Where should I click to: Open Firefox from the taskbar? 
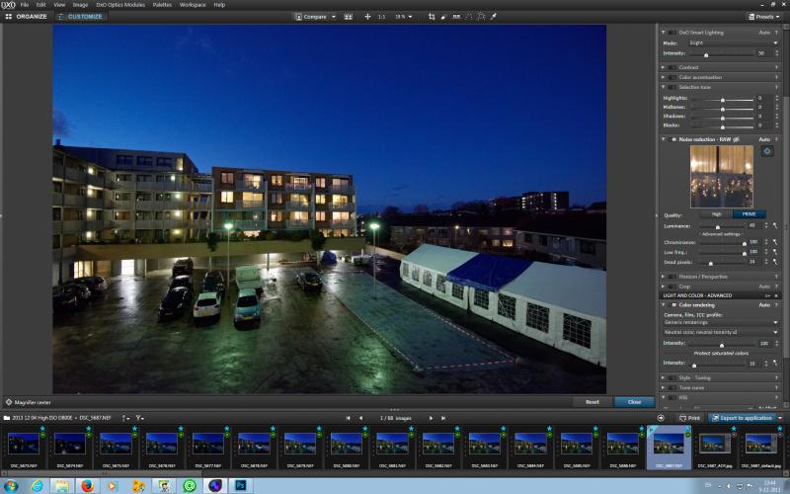tap(87, 486)
